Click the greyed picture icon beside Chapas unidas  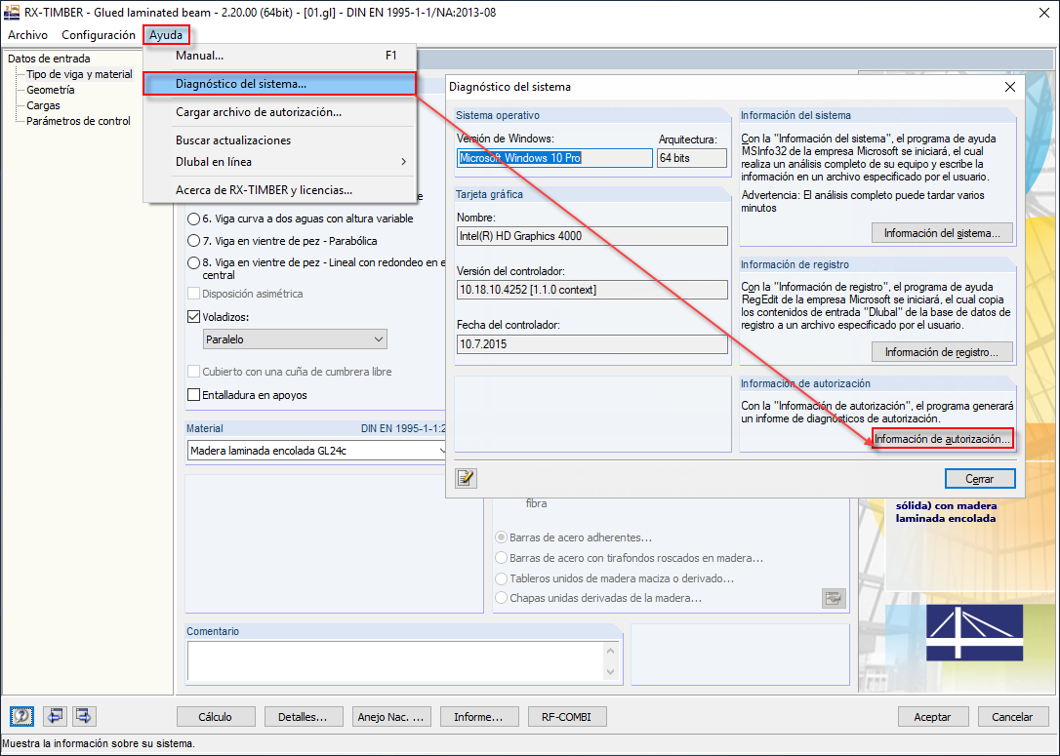[834, 598]
